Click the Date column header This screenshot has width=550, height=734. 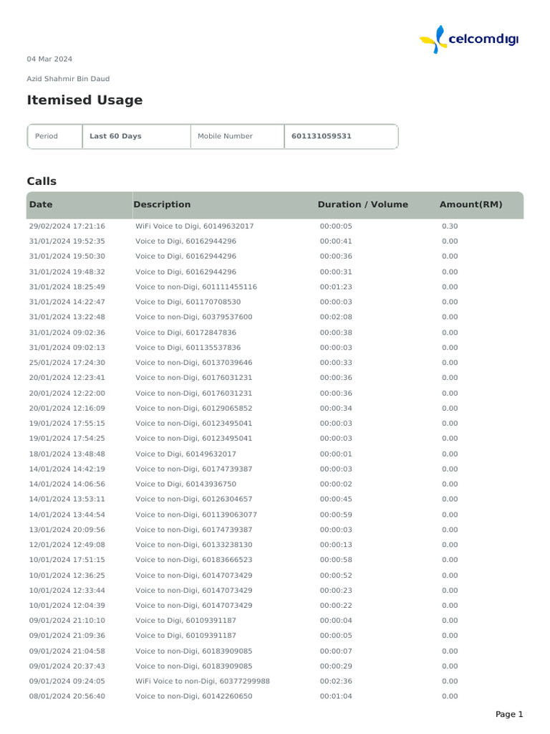click(41, 204)
